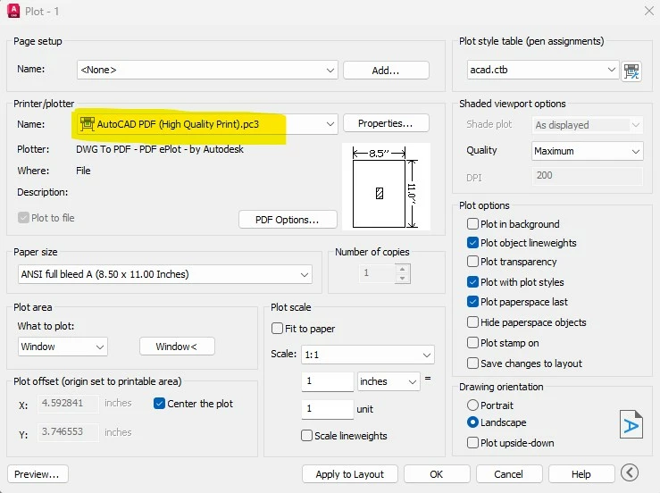Click the landscape orientation page icon
The height and width of the screenshot is (493, 660).
coord(631,424)
